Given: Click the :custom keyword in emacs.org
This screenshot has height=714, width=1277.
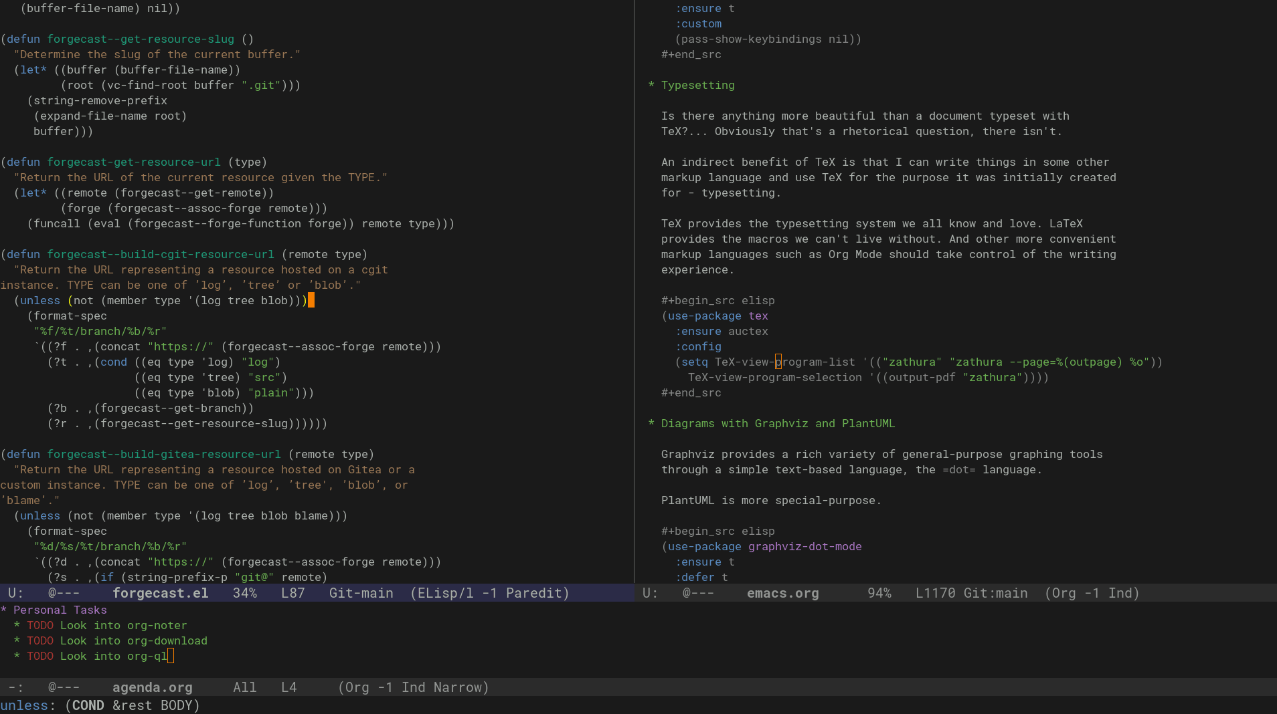Looking at the screenshot, I should [698, 23].
